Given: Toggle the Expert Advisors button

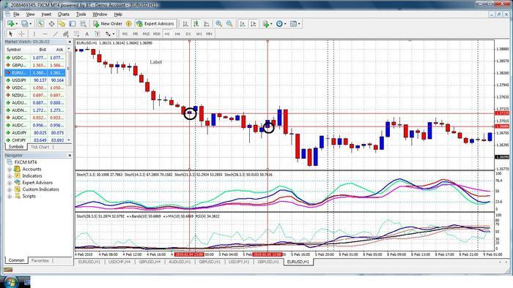Looking at the screenshot, I should pyautogui.click(x=155, y=23).
